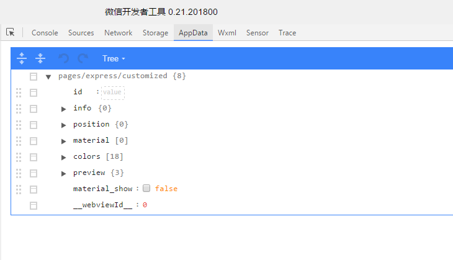Click the 'pages/express/customized' path label
453x260 pixels.
(x=113, y=76)
